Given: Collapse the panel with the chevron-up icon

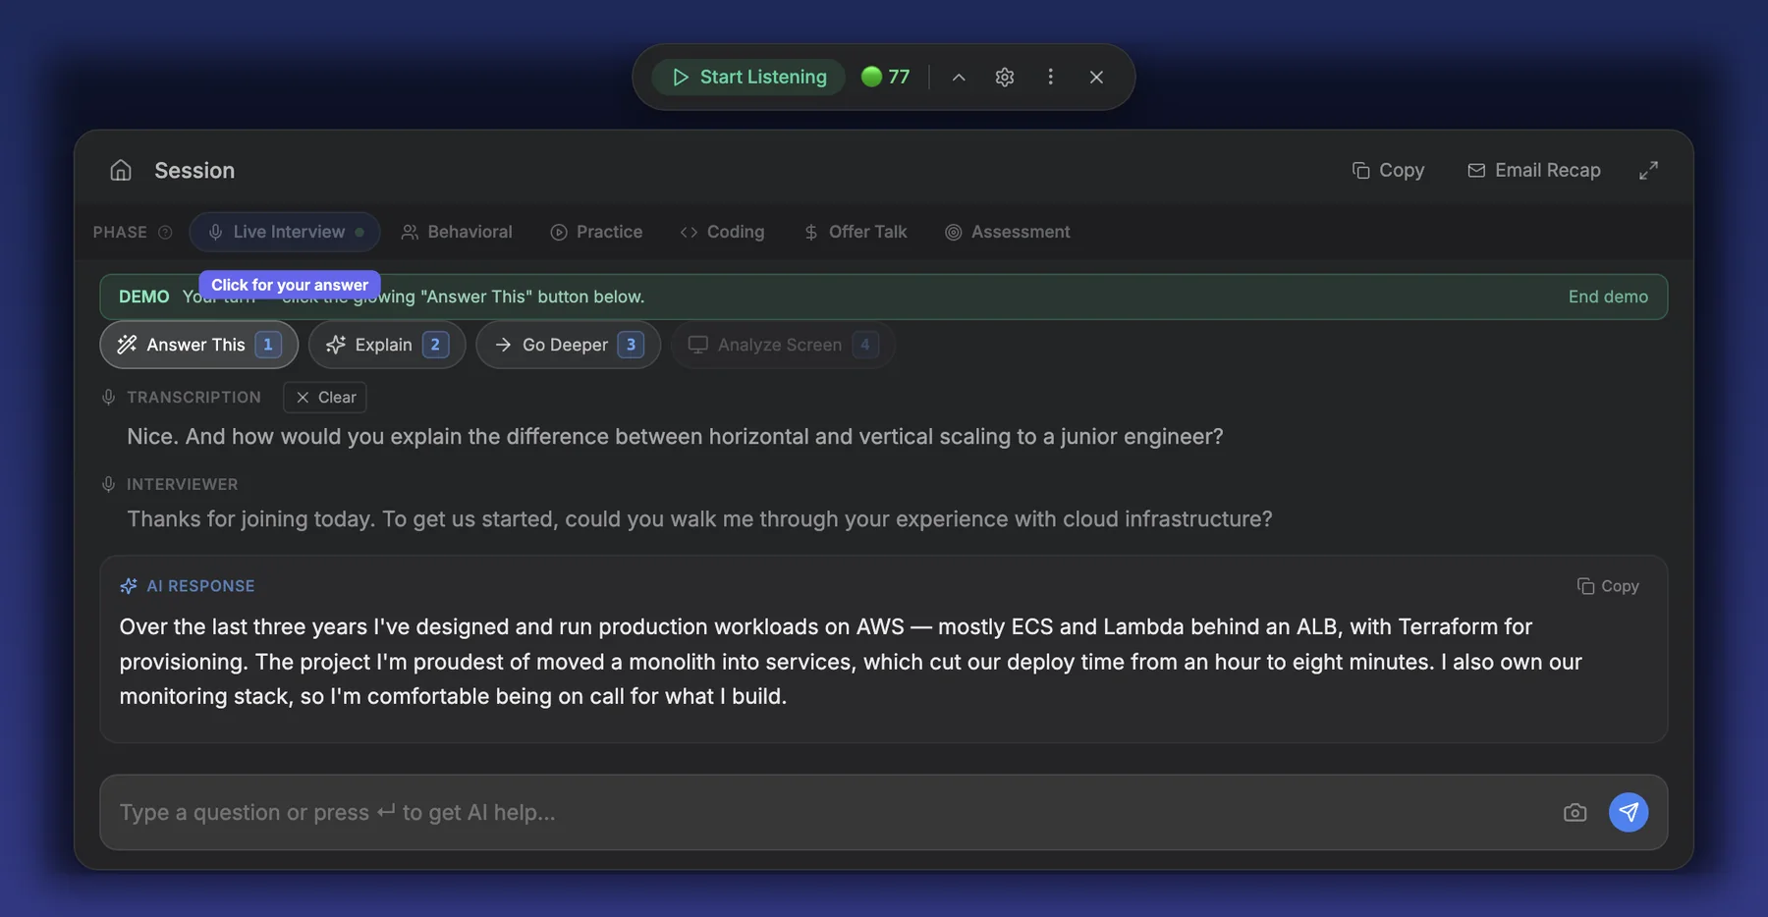Looking at the screenshot, I should tap(959, 77).
